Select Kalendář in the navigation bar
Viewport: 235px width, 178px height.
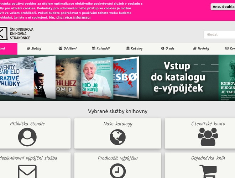point(101,48)
